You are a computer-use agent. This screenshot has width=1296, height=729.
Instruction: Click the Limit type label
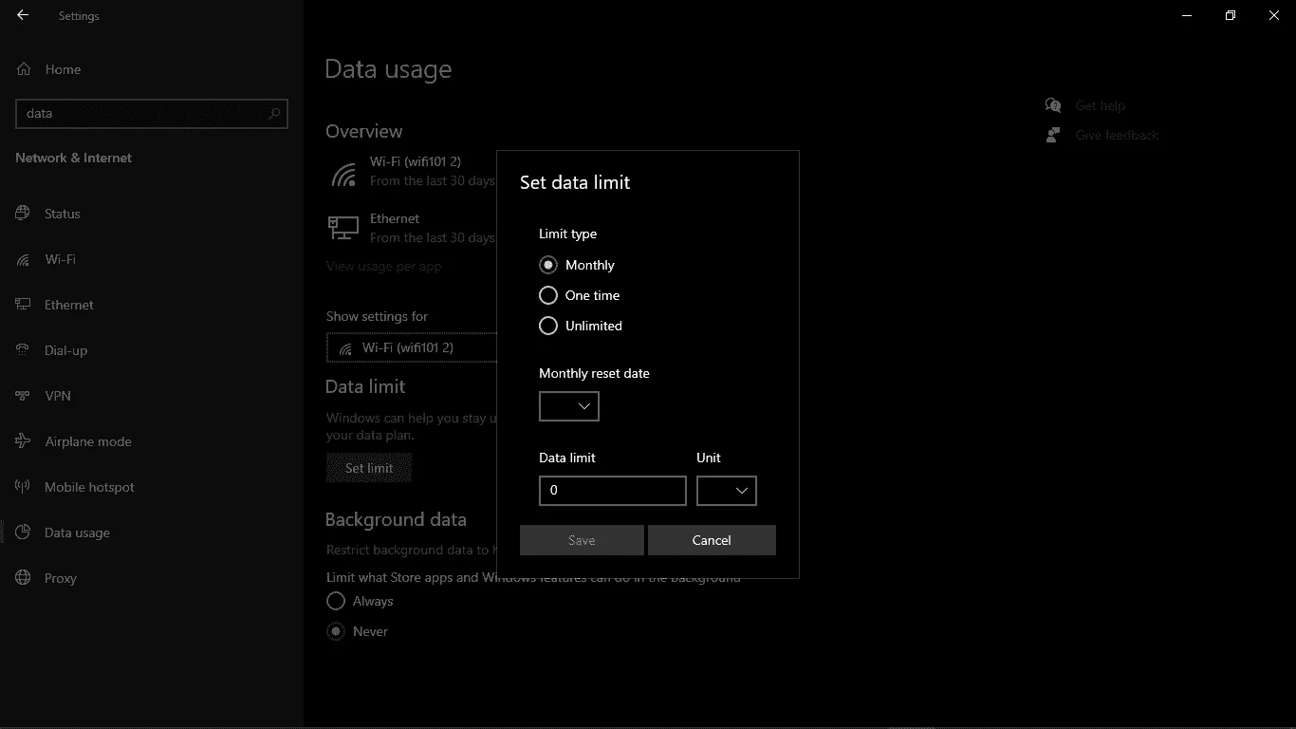point(568,234)
